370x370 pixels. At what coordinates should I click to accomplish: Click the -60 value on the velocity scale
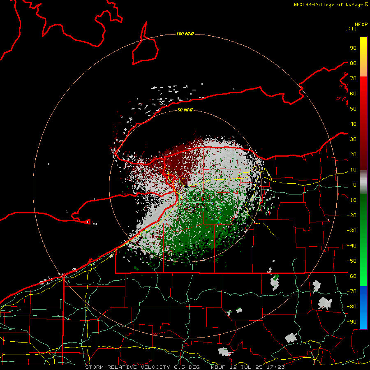(x=351, y=276)
